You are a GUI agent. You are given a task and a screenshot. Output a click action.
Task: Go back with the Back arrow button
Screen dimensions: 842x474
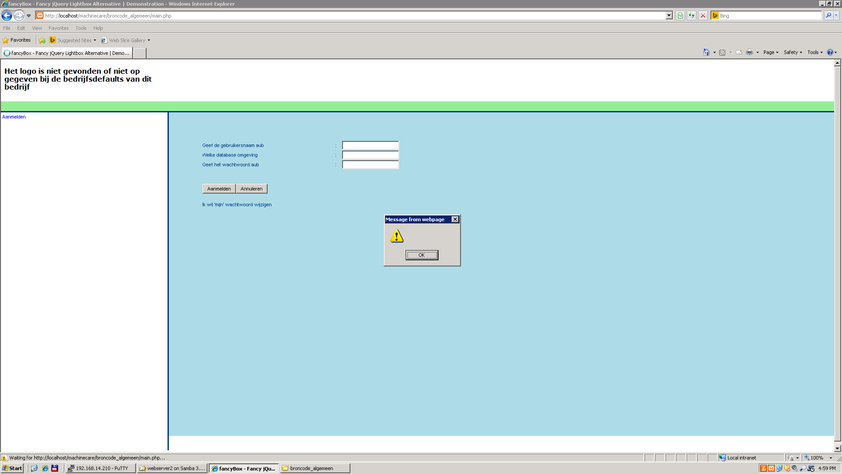tap(7, 15)
